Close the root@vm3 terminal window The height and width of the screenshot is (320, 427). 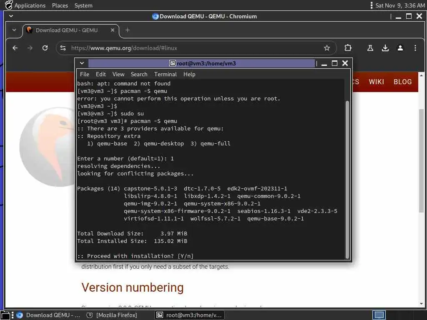pos(345,63)
